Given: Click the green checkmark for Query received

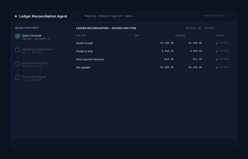Looking at the screenshot, I should pyautogui.click(x=18, y=36).
